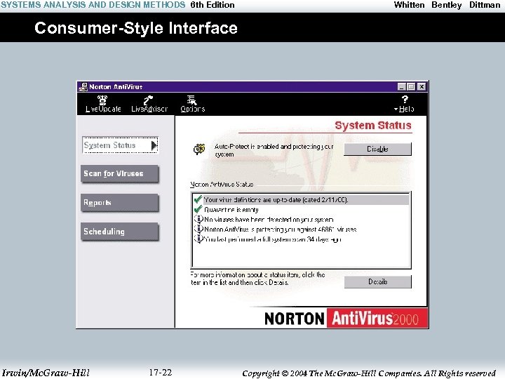
Task: Open the Options toolbar item
Action: point(193,104)
